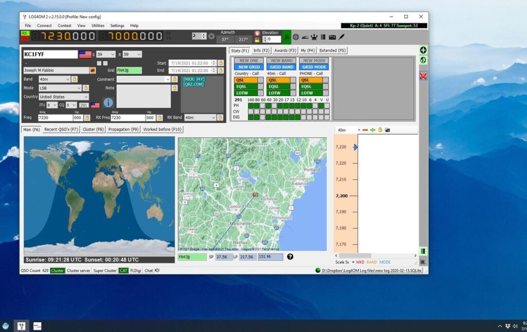Image resolution: width=527 pixels, height=332 pixels.
Task: Click the band map lock icon
Action: (380, 130)
